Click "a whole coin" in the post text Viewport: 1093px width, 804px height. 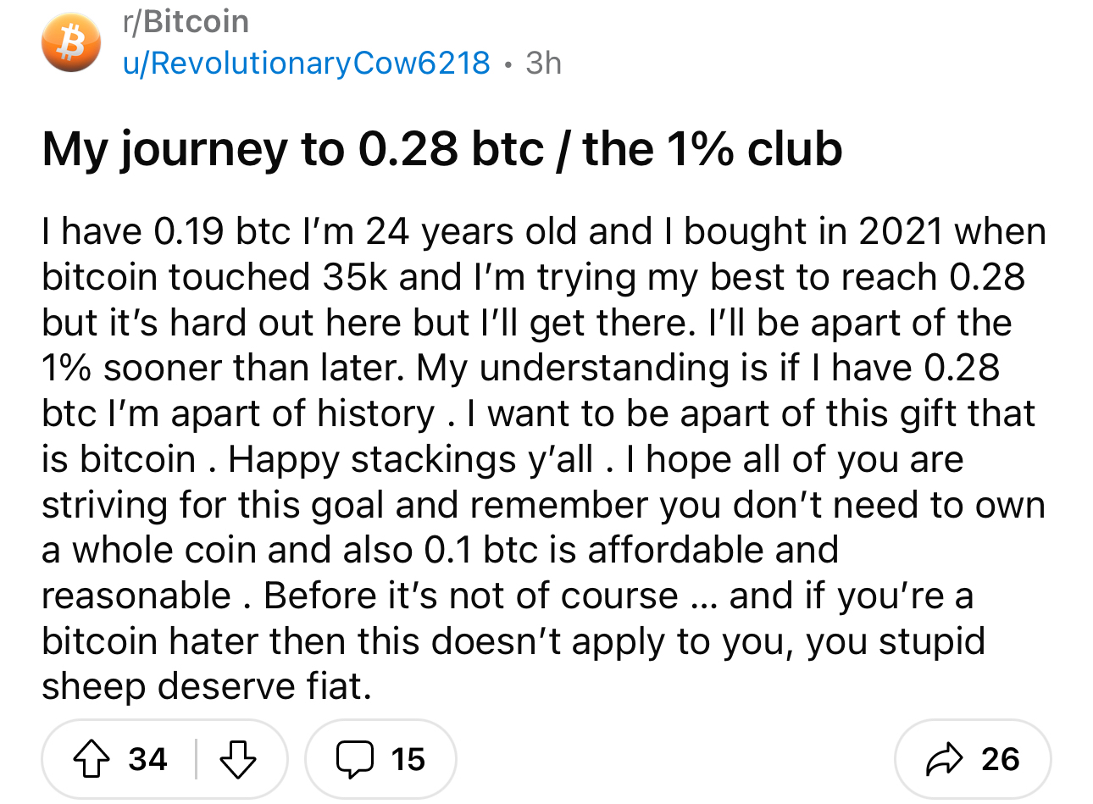pyautogui.click(x=147, y=550)
